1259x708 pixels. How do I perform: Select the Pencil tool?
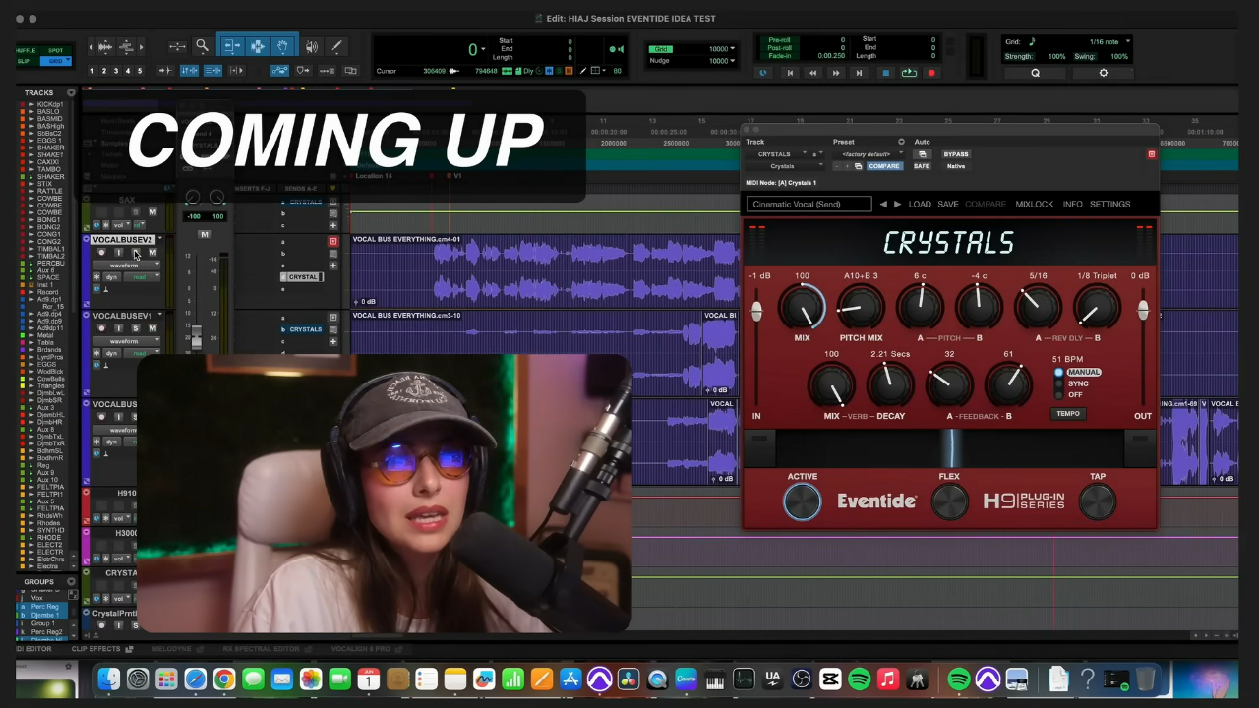pyautogui.click(x=336, y=46)
